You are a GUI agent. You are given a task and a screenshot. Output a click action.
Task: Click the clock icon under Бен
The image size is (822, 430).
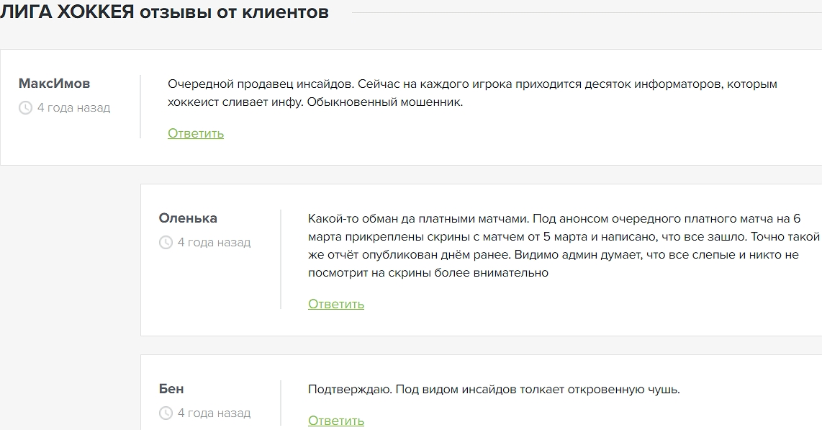[x=166, y=413]
